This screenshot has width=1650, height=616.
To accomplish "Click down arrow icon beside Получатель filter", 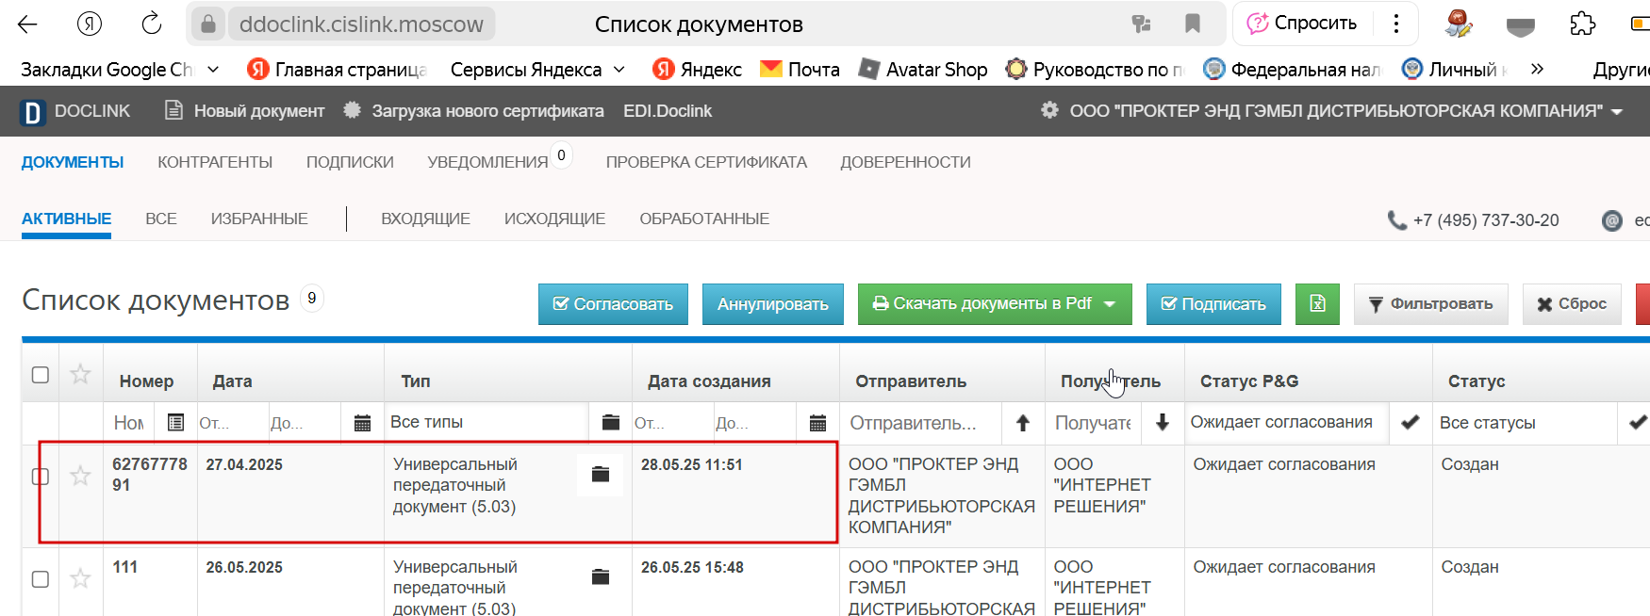I will [1163, 422].
